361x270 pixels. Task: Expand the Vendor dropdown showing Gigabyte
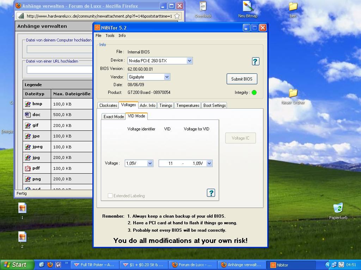167,77
